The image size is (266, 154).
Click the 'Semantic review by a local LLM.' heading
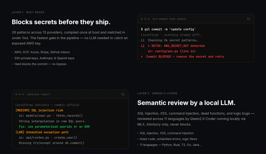186,103
